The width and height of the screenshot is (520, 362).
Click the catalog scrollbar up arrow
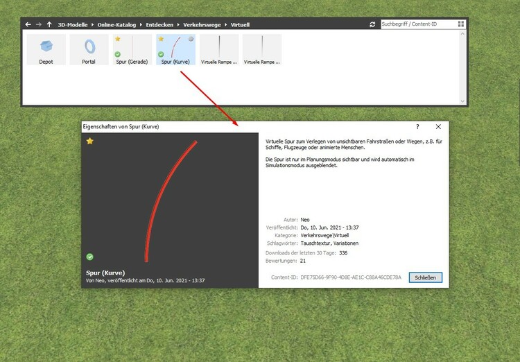coord(463,33)
